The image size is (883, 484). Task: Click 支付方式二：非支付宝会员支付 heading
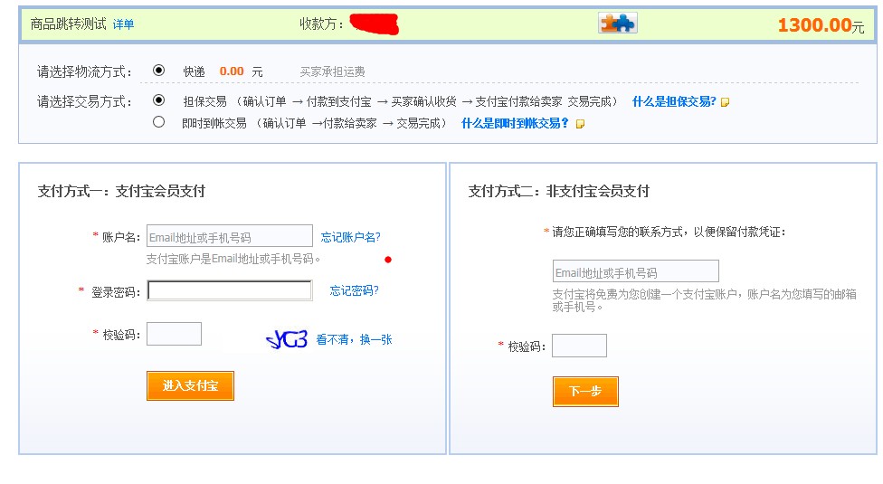click(x=558, y=192)
